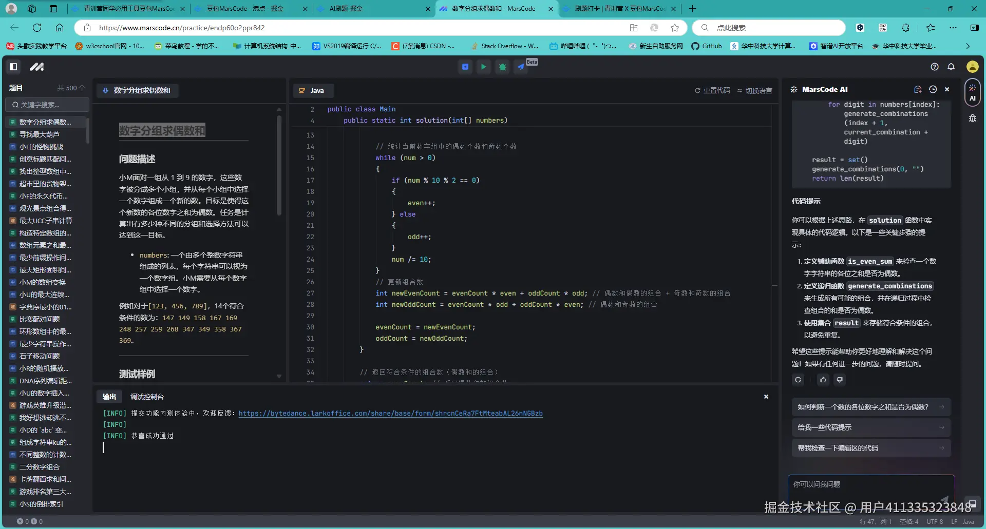This screenshot has height=529, width=986.
Task: Open problem 比赛配对问题
Action: point(40,319)
